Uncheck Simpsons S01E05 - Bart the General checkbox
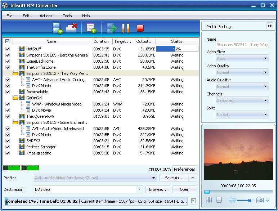 [8, 55]
